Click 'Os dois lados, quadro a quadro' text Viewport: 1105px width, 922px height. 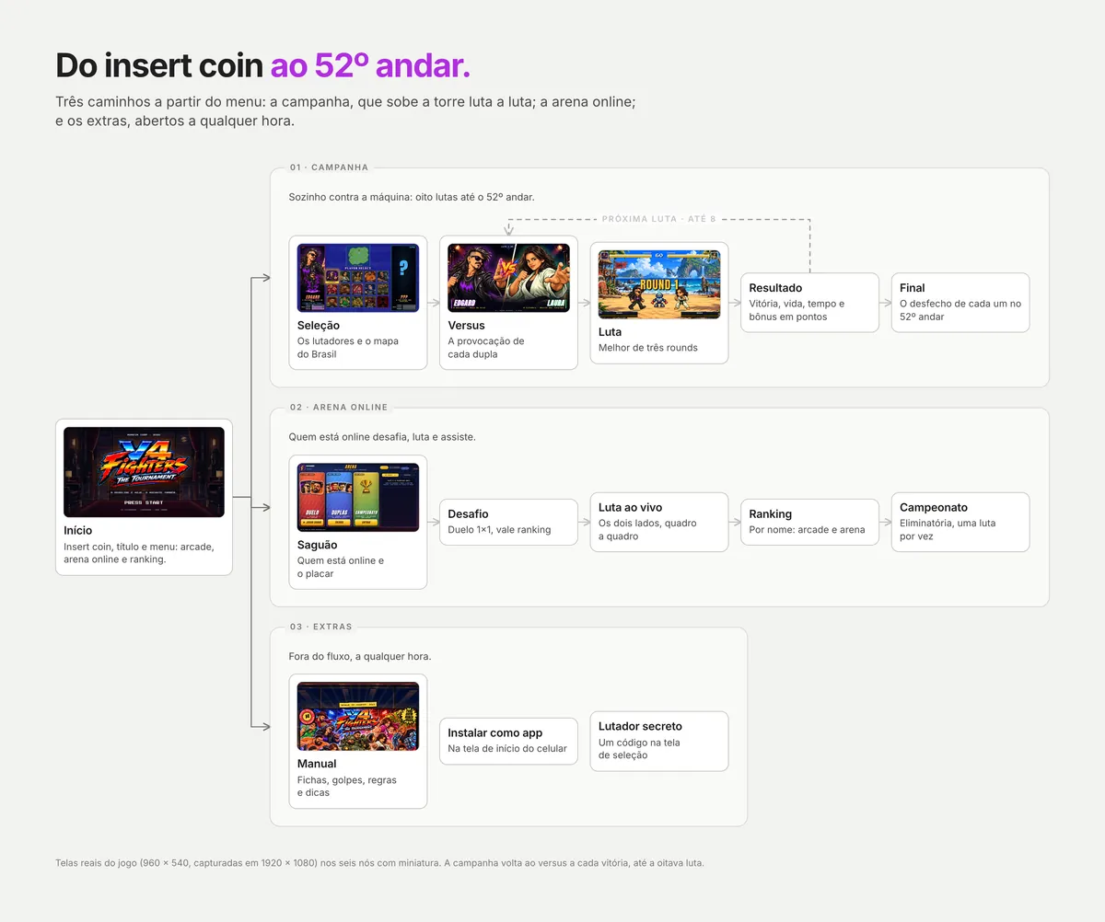[647, 530]
